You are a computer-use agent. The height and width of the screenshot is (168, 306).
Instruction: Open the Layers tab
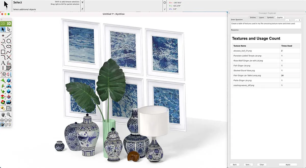click(261, 18)
